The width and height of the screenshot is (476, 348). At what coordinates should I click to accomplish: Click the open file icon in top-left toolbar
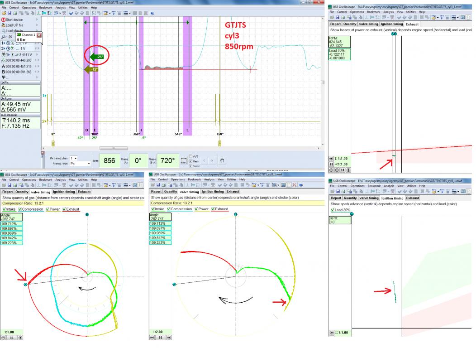tap(4, 13)
